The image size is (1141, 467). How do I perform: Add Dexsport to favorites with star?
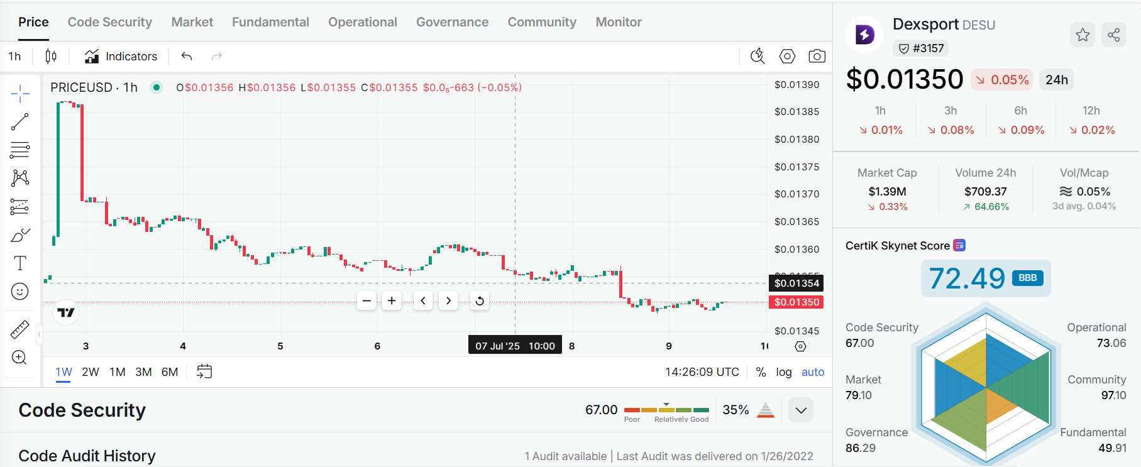1083,35
